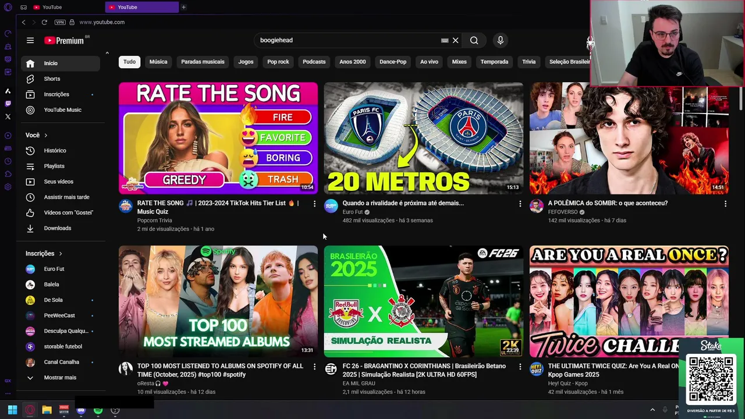Open the PeeWeeCast subscription
Screen dimensions: 745x419
pyautogui.click(x=61, y=315)
